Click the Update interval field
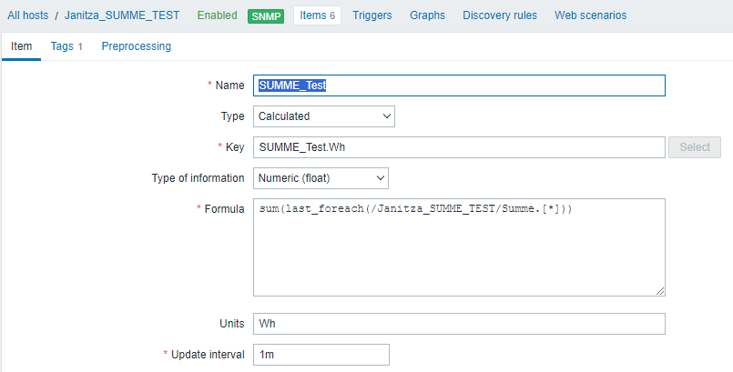The width and height of the screenshot is (733, 372). click(x=321, y=355)
